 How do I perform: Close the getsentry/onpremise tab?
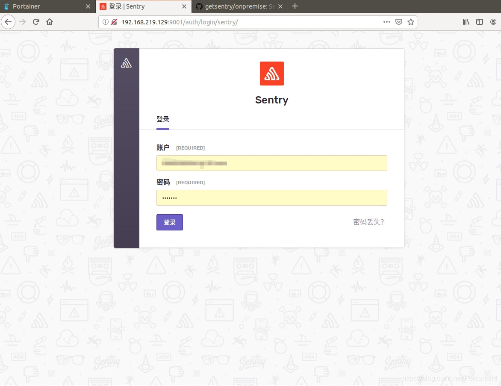point(280,6)
